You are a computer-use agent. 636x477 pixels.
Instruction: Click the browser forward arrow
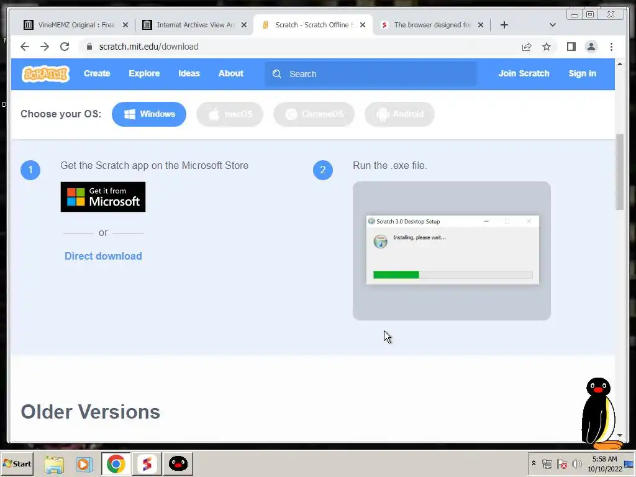pos(45,47)
